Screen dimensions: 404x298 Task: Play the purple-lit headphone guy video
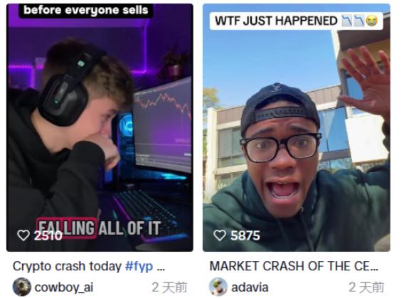(100, 127)
